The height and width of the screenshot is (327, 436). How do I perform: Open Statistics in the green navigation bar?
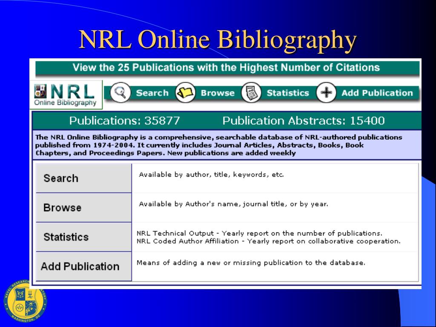[288, 93]
